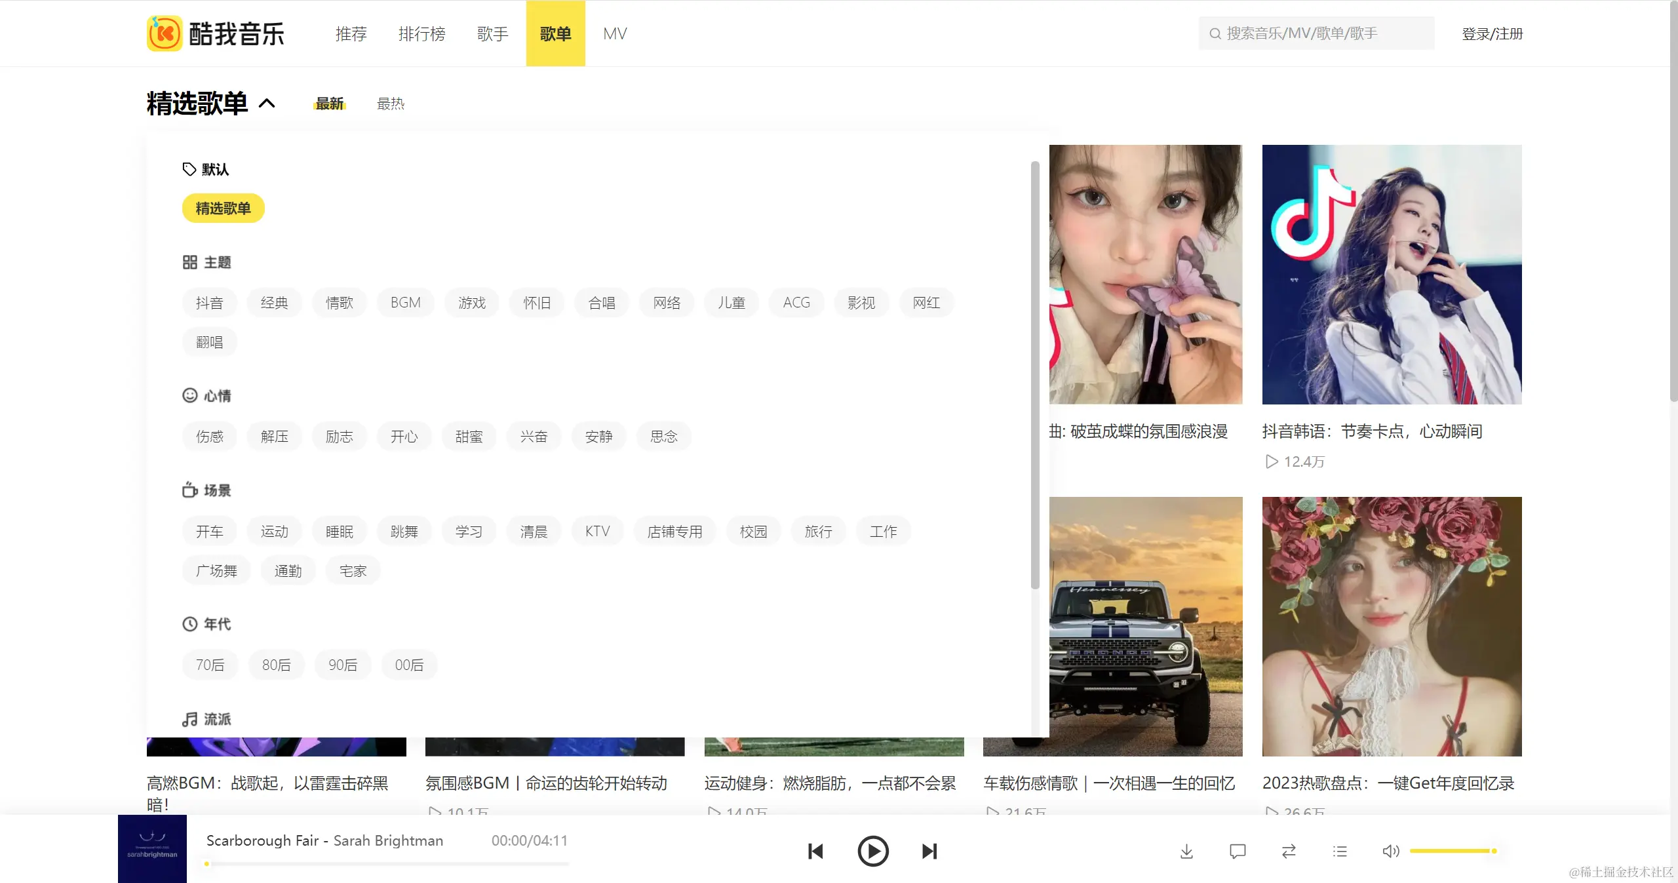Open the 排行榜 navigation tab

tap(421, 33)
